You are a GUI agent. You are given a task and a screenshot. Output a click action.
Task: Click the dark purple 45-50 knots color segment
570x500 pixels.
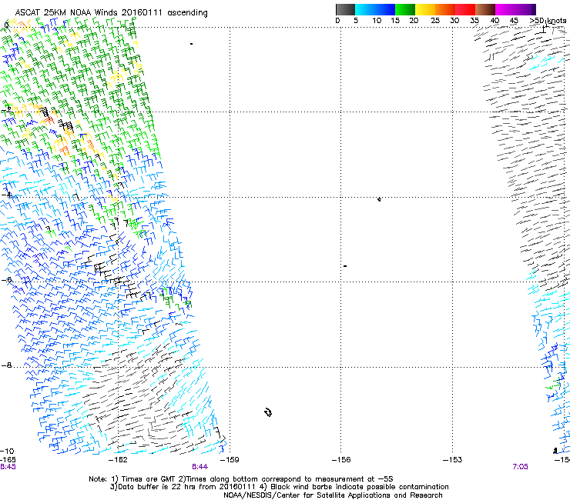pos(525,9)
